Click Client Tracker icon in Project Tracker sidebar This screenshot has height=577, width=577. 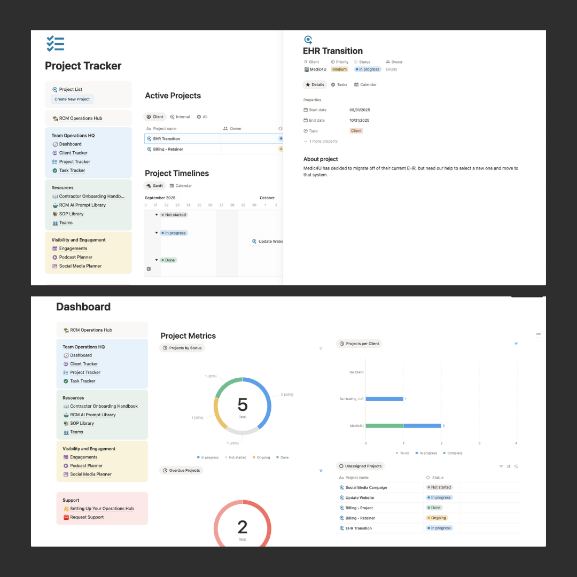(55, 153)
